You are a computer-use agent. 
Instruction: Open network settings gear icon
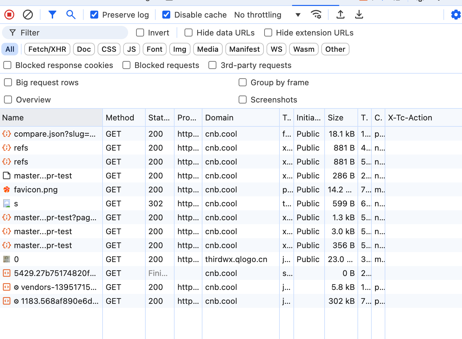pos(455,15)
